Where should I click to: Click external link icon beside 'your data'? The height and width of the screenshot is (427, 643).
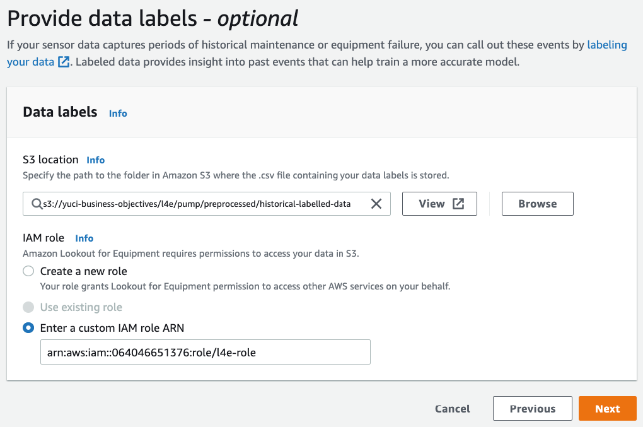click(x=64, y=62)
